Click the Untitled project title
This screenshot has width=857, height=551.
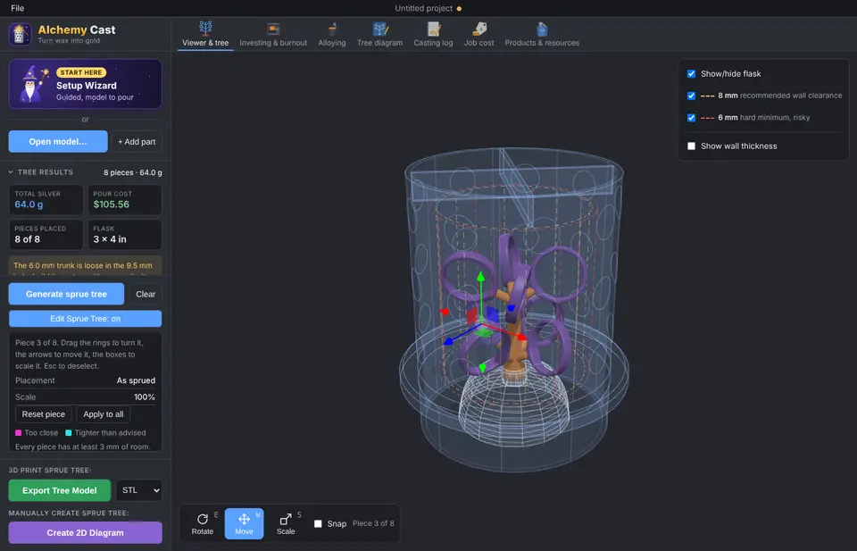click(x=423, y=8)
